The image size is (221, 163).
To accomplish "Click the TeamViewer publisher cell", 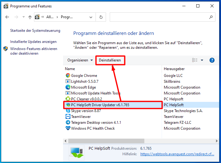I will (173, 117).
